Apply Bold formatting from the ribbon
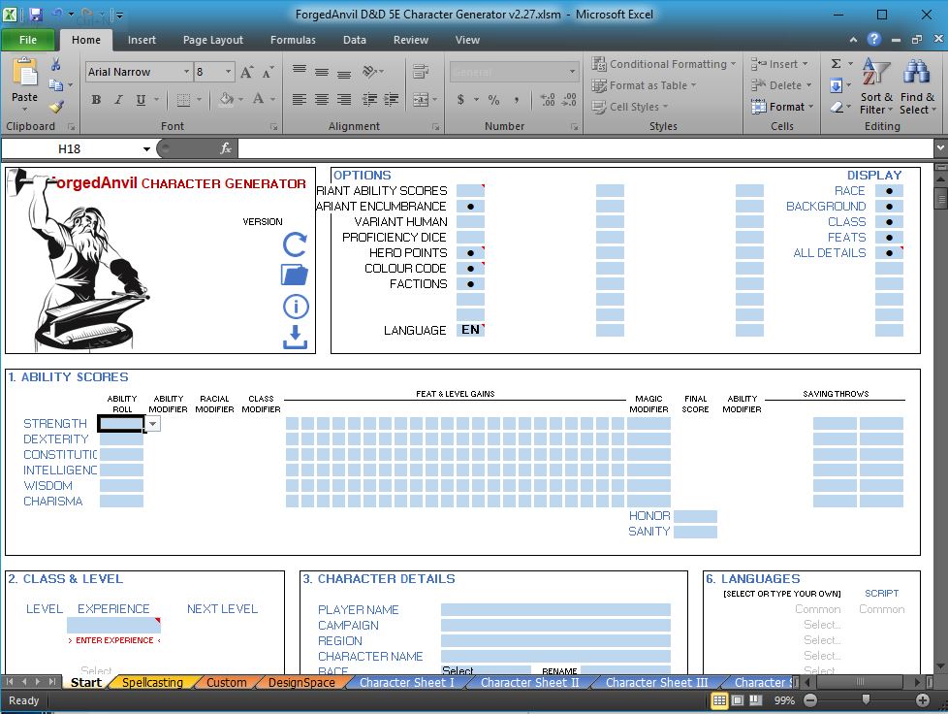Viewport: 948px width, 714px height. 96,100
